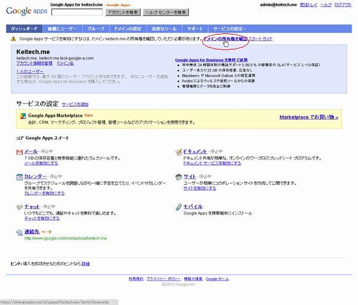This screenshot has width=358, height=305.
Task: Click メールを有効にする link
Action: pos(41,163)
